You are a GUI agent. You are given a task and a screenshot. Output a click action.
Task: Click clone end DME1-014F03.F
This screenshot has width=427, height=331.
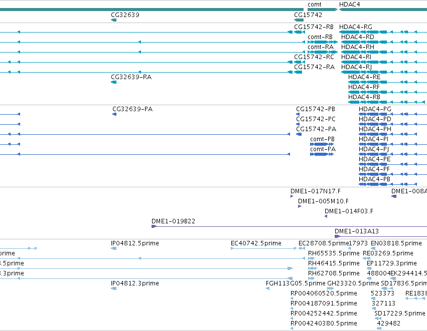[x=349, y=212]
